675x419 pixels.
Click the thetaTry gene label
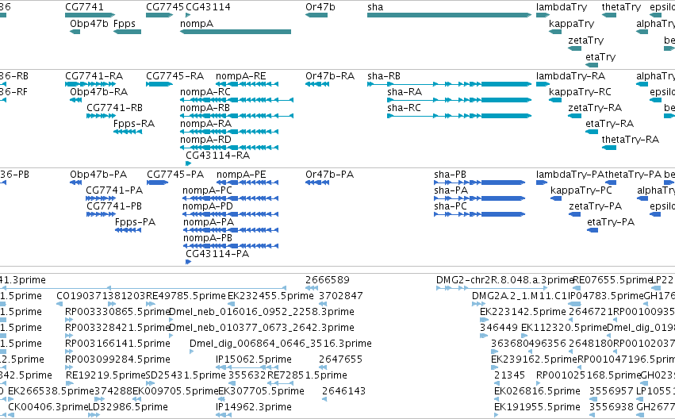click(621, 7)
